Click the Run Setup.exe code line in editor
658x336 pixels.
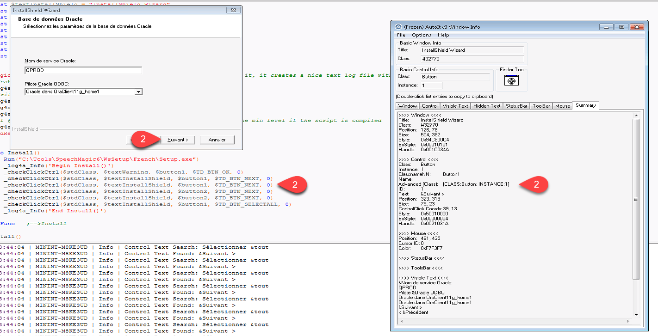[101, 159]
